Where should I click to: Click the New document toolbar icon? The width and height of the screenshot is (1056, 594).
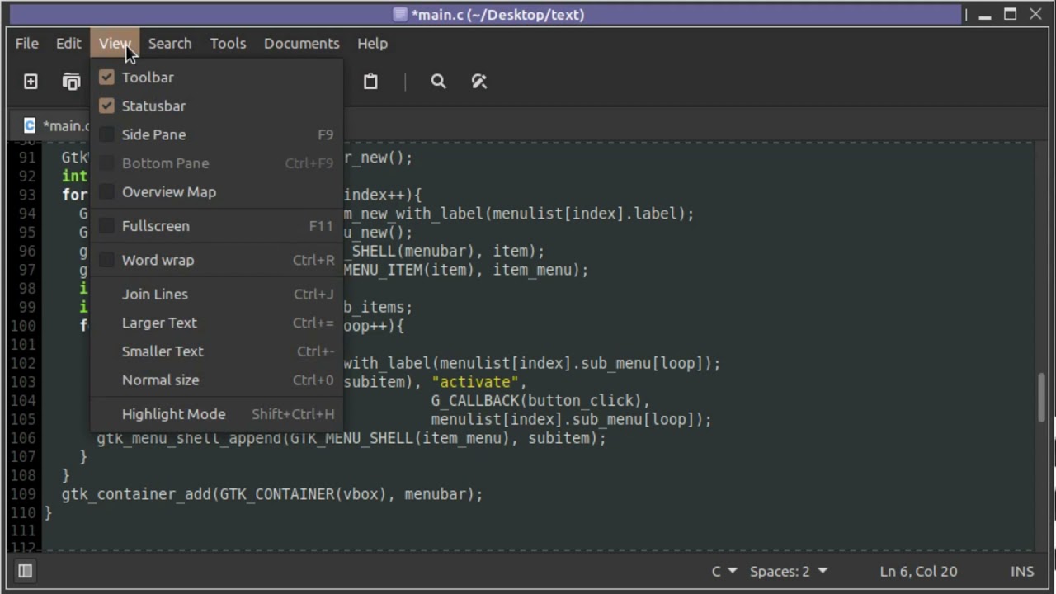pyautogui.click(x=31, y=81)
